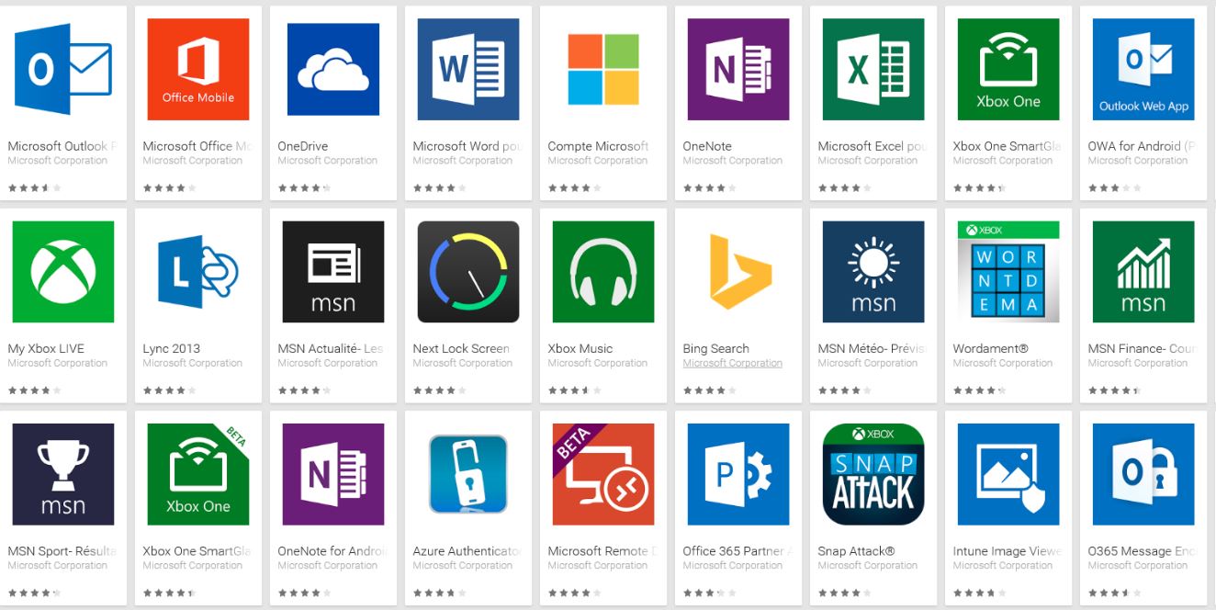This screenshot has height=610, width=1216.
Task: Click the star rating under Wordament
Action: (979, 390)
